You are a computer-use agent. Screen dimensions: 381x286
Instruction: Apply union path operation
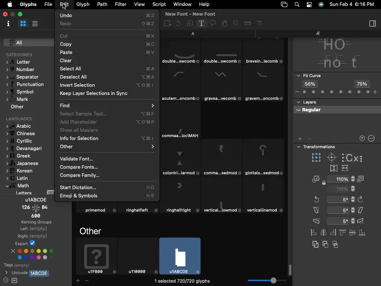tap(316, 244)
